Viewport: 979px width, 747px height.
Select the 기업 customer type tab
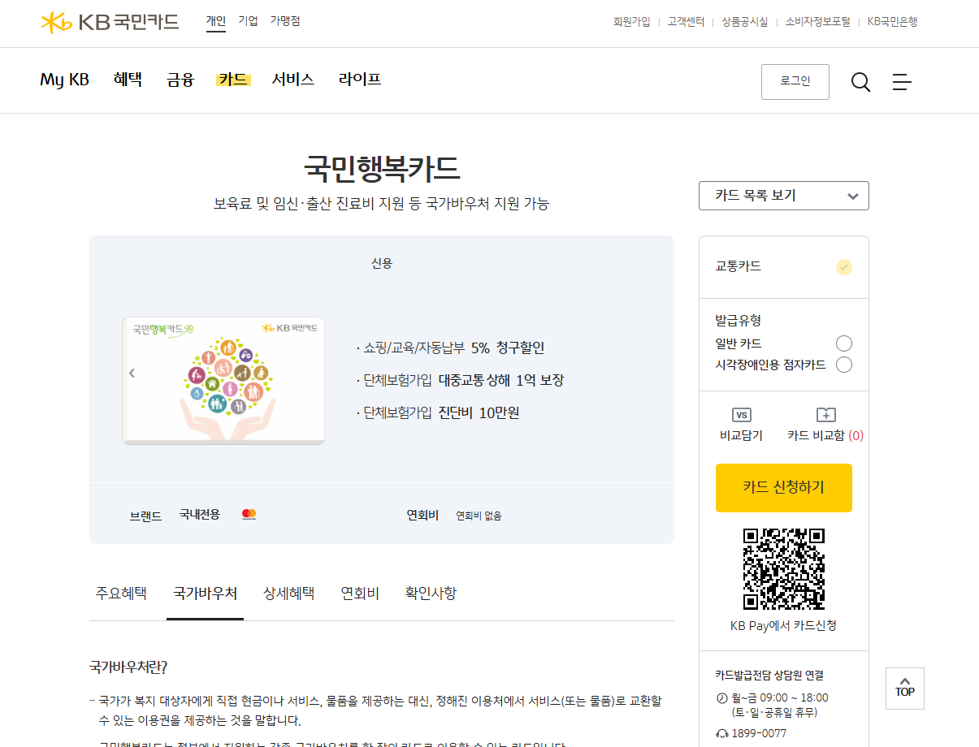(x=248, y=21)
